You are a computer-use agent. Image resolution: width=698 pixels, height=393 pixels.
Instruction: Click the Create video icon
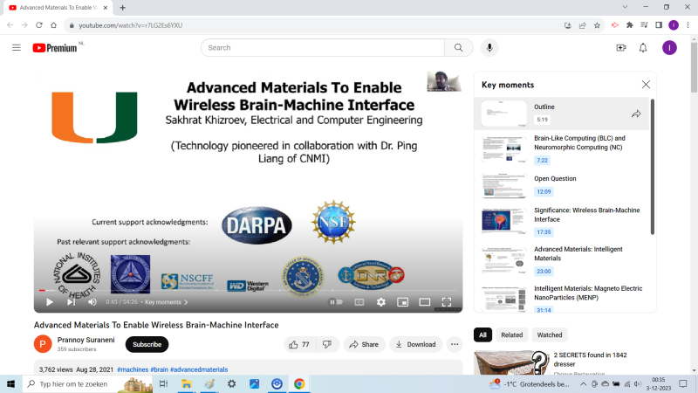[x=621, y=47]
